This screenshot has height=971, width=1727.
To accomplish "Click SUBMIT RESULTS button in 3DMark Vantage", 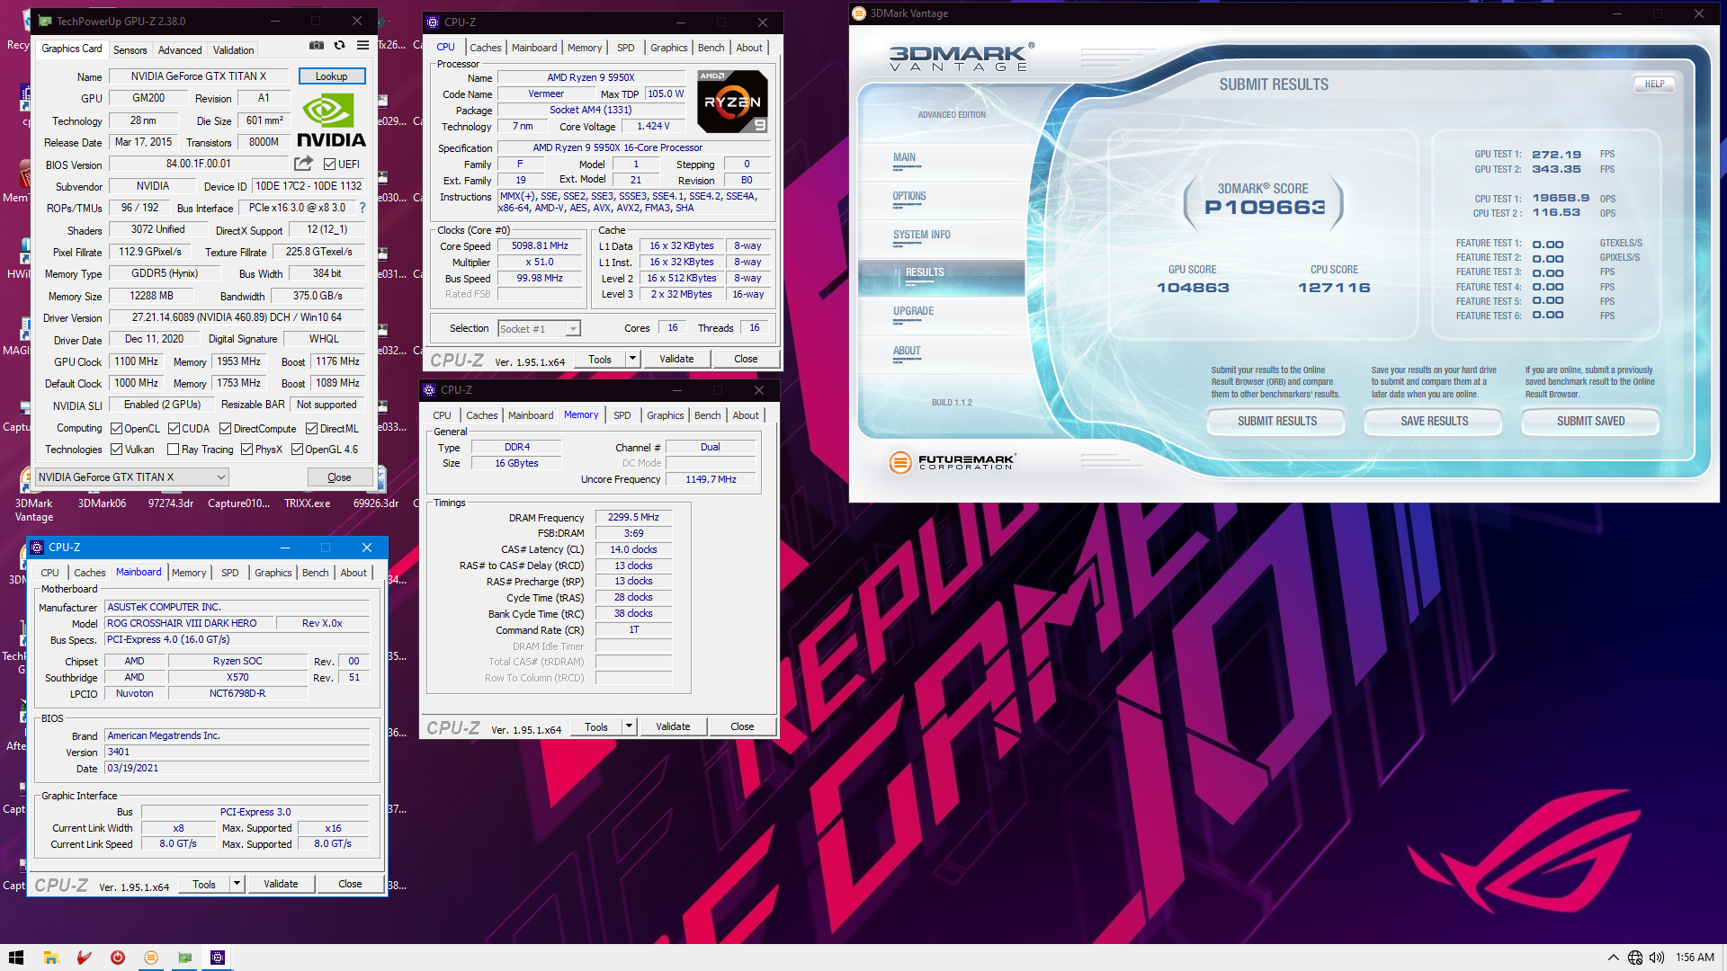I will [1276, 421].
